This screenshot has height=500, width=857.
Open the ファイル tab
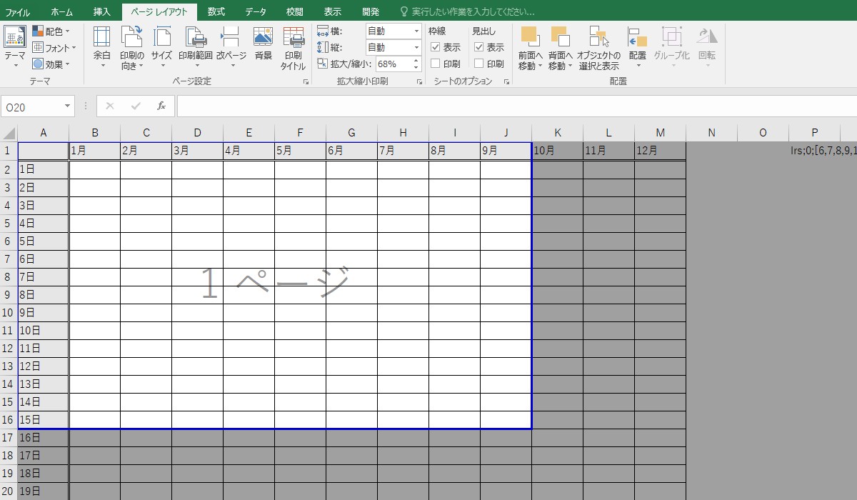click(18, 12)
